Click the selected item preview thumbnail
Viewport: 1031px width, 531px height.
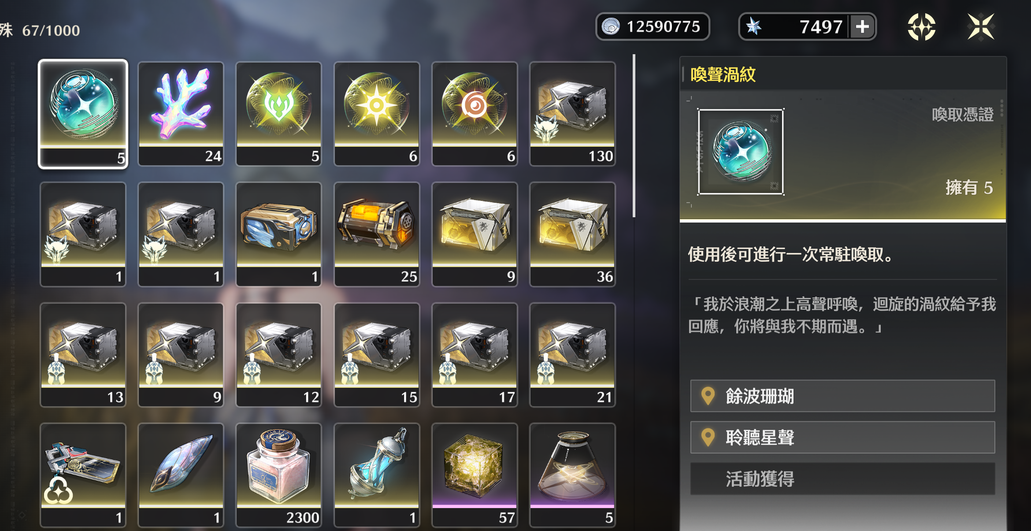click(x=741, y=152)
